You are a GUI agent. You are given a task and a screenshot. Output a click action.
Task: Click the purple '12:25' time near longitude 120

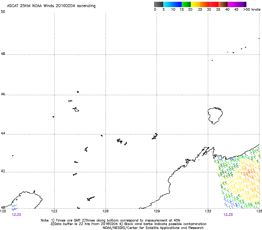click(17, 215)
